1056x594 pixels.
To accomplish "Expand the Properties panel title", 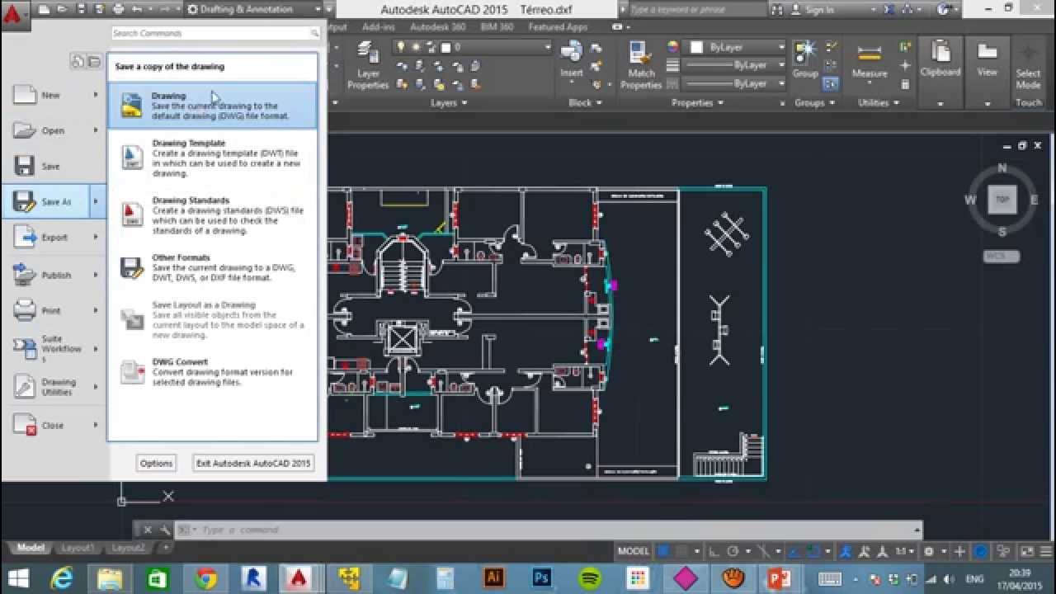I will (697, 103).
